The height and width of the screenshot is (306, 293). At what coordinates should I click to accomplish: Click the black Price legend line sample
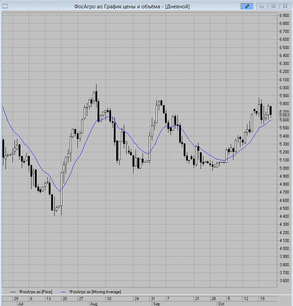tap(13, 292)
